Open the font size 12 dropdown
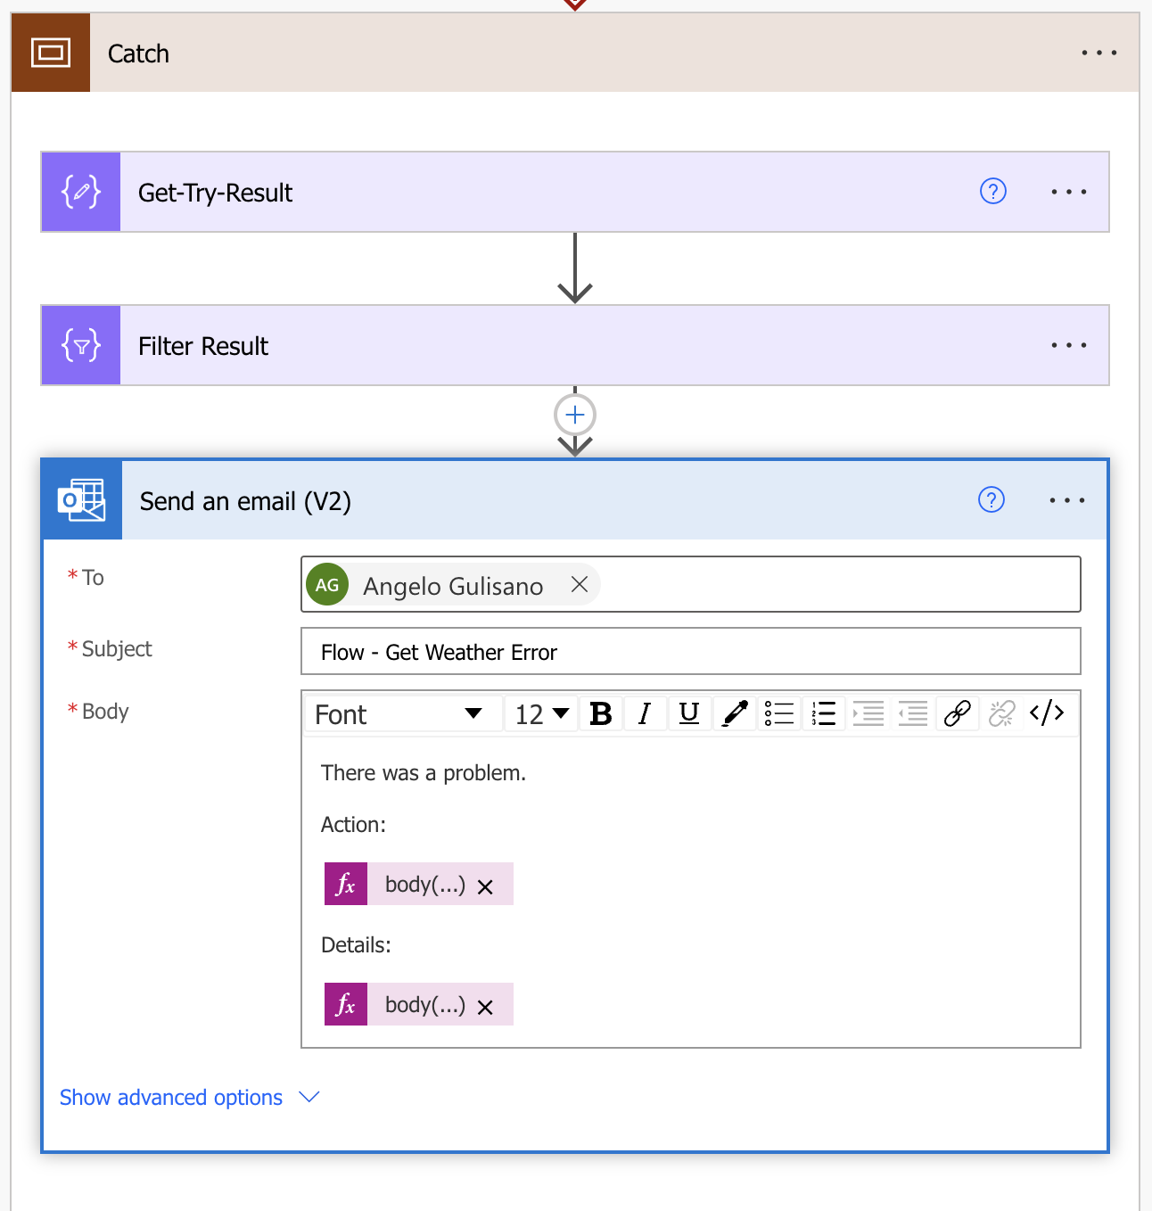 [542, 713]
